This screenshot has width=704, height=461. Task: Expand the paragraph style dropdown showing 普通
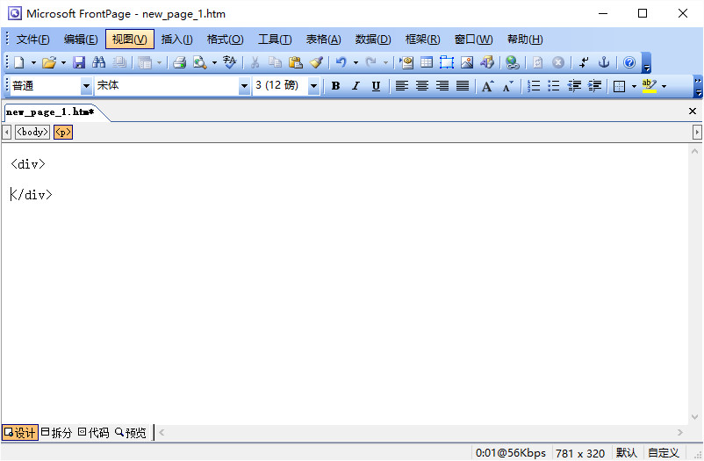pyautogui.click(x=86, y=86)
